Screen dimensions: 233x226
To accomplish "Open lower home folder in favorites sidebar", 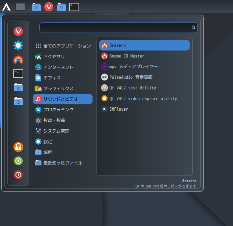I will click(18, 101).
